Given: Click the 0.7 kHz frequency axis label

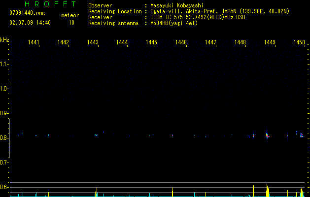Looking at the screenshot, I should coord(4,163).
